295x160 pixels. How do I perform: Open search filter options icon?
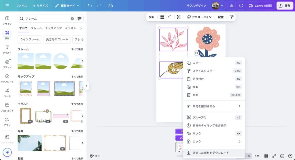pyautogui.click(x=80, y=19)
